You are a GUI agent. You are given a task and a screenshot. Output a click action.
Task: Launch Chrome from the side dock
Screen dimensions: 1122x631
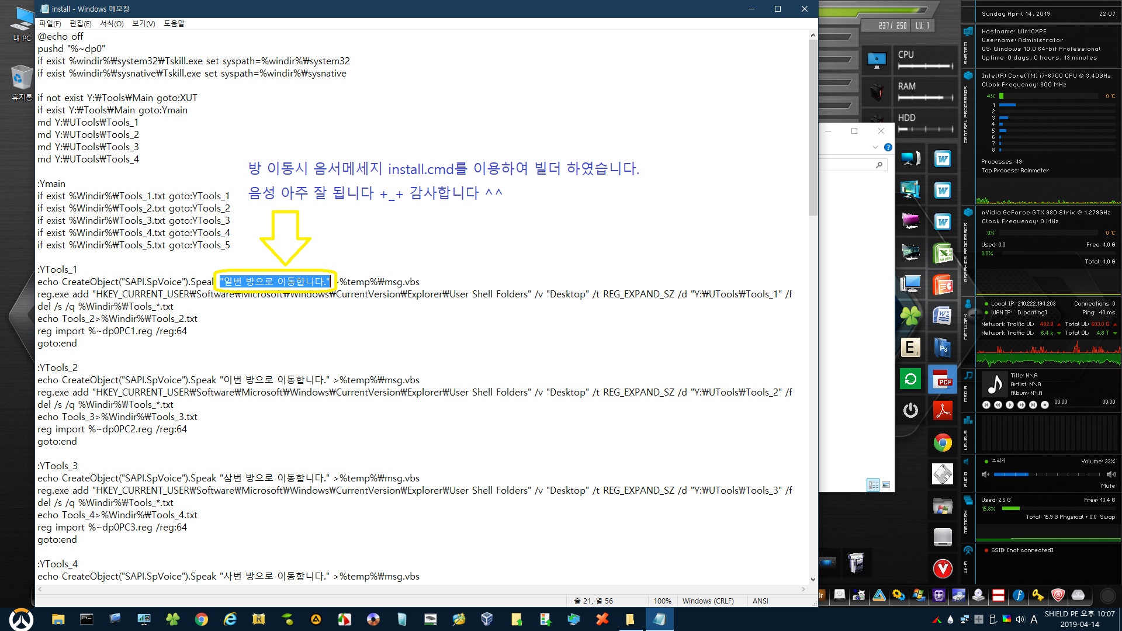coord(943,443)
